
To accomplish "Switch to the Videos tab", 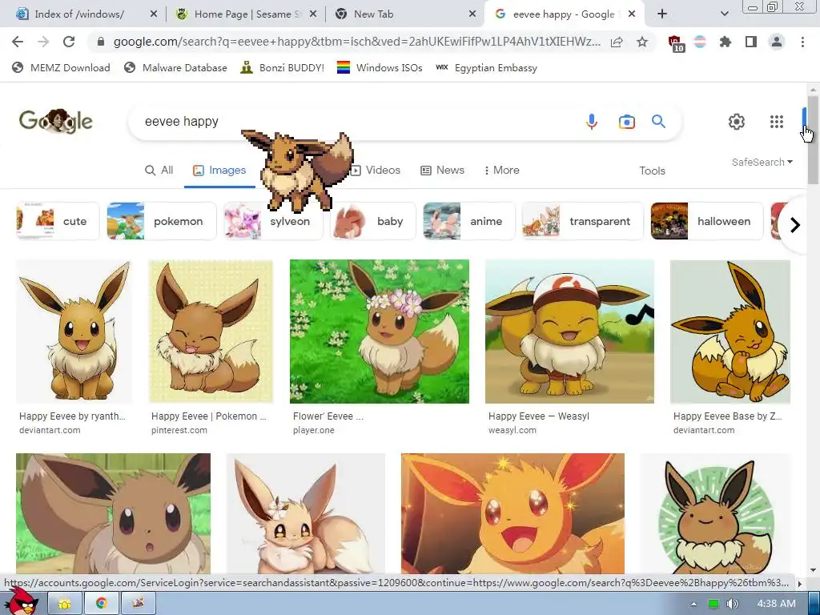I will pos(376,171).
